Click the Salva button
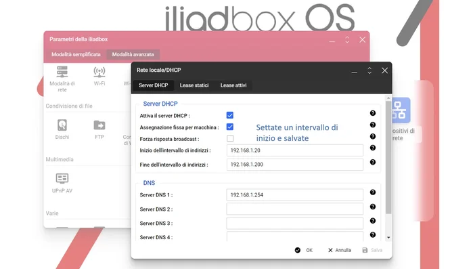The width and height of the screenshot is (473, 269). [x=372, y=250]
